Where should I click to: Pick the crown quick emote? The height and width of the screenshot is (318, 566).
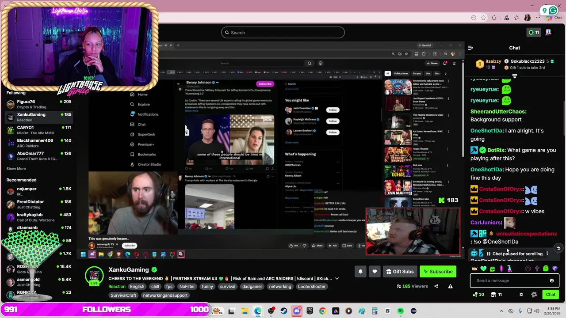click(475, 269)
